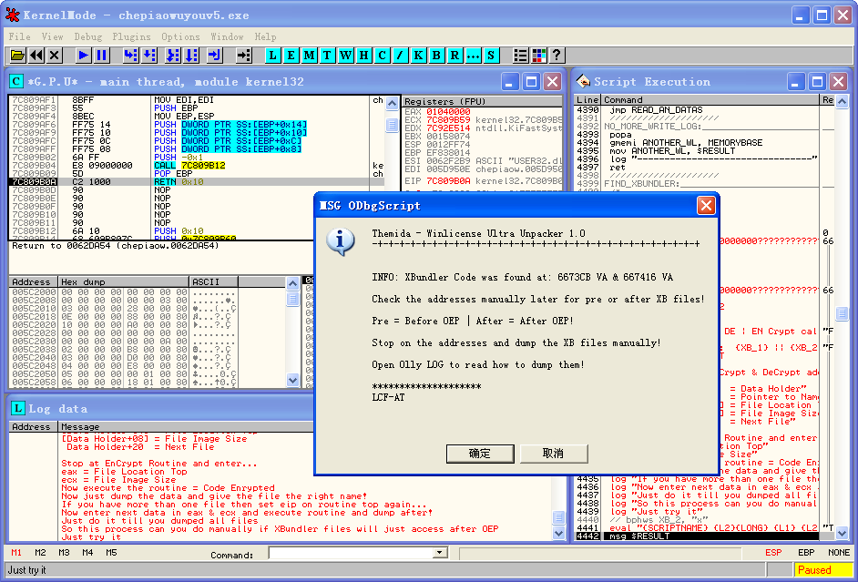
Task: Click the EAX register value 01040000
Action: (x=448, y=112)
